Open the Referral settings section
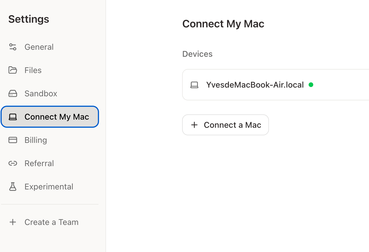Image resolution: width=369 pixels, height=252 pixels. tap(50, 163)
